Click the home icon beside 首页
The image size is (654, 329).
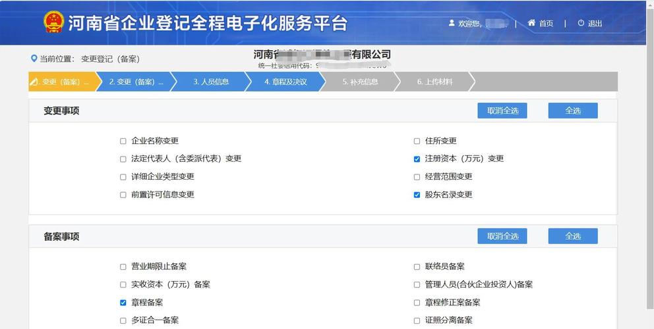[531, 23]
